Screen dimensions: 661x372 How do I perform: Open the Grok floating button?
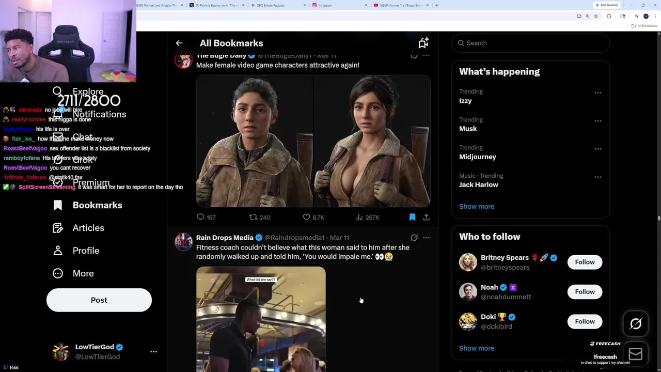pos(636,324)
